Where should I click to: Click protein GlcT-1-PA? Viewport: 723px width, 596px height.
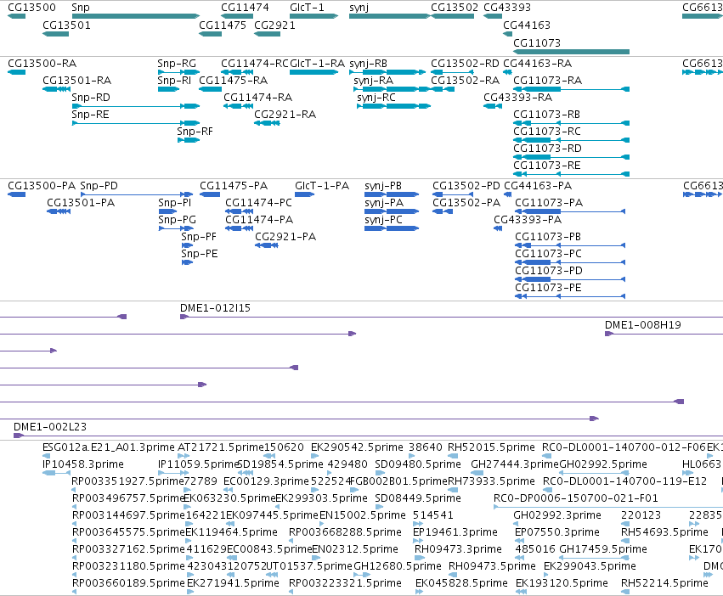pos(322,186)
